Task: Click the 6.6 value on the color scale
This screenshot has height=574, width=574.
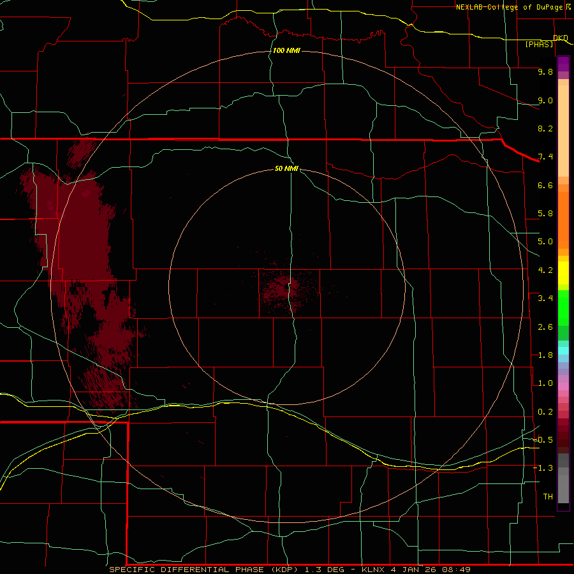Action: point(545,185)
